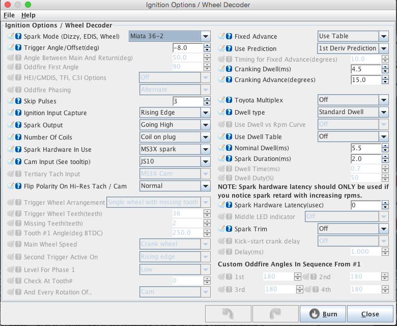
Task: Open the Spark Mode dropdown showing Miata 36-2
Action: coord(169,36)
